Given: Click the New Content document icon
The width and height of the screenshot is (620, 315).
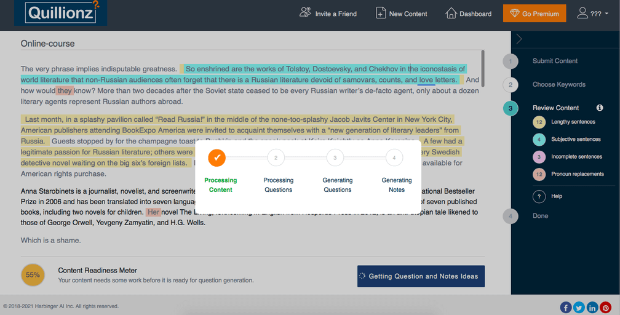Looking at the screenshot, I should tap(381, 14).
